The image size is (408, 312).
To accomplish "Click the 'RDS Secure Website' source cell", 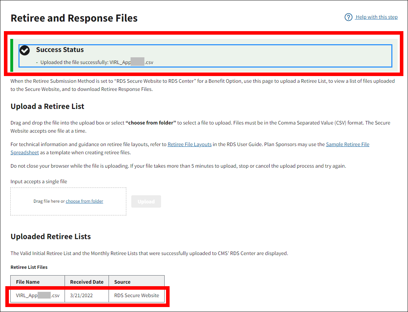I will (x=137, y=295).
